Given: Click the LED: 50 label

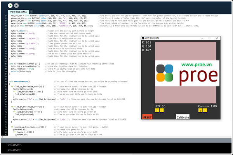Looking at the screenshot, I should [x=160, y=106].
